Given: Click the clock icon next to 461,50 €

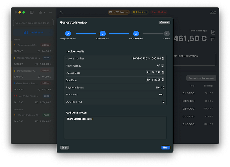Looking at the screenshot, I should point(39,77).
